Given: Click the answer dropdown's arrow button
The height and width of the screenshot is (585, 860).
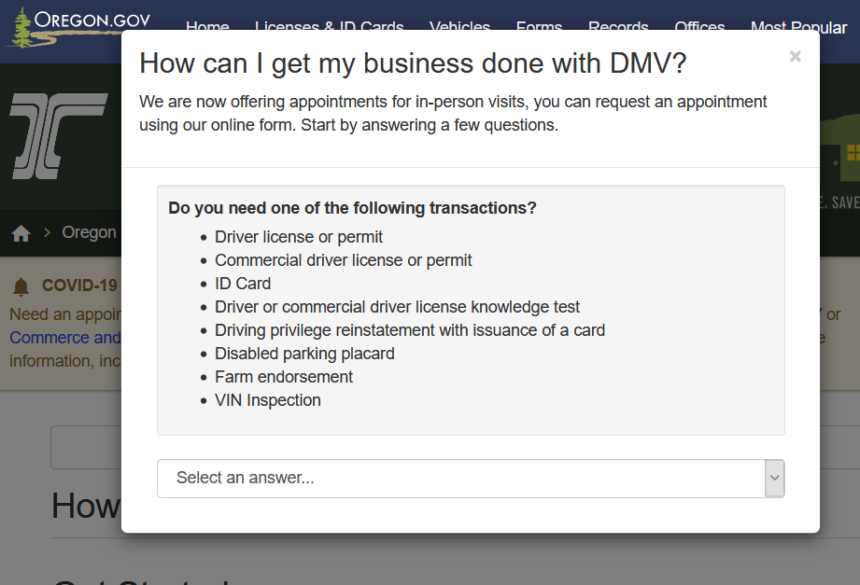Looking at the screenshot, I should tap(774, 478).
